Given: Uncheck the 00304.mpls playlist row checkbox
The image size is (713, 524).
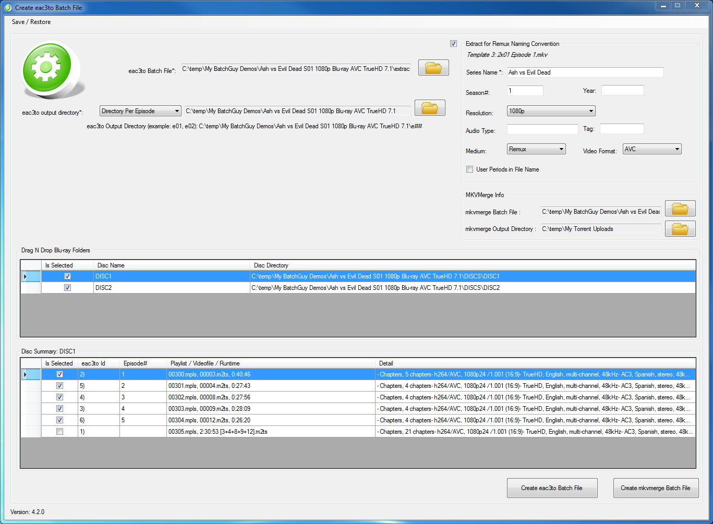Looking at the screenshot, I should click(x=59, y=420).
